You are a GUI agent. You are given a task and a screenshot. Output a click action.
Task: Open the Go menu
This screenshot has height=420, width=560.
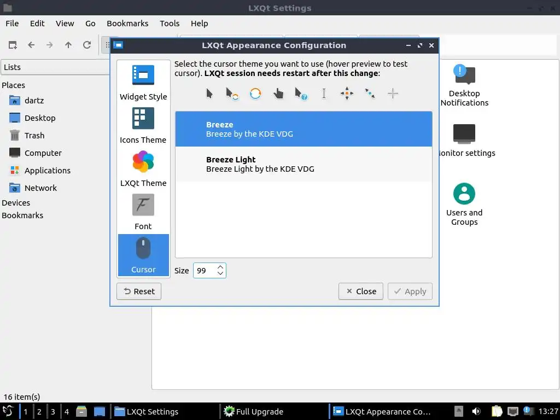[x=90, y=24]
